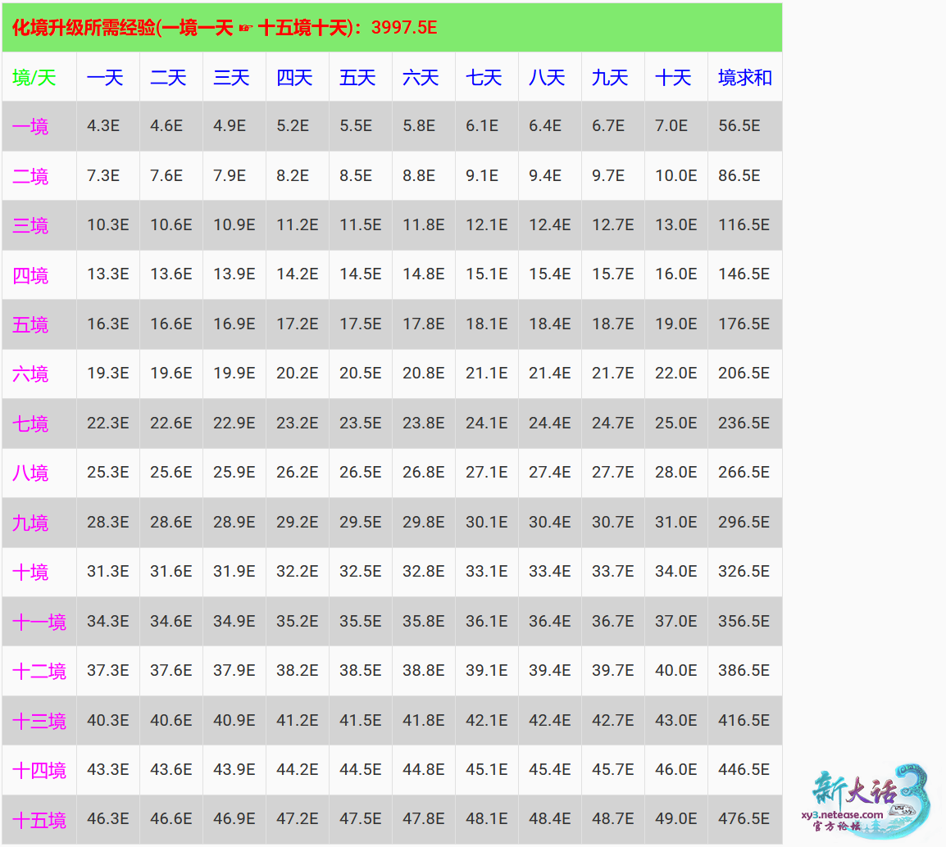Click the 十三境 row label
The width and height of the screenshot is (946, 847).
[x=39, y=720]
